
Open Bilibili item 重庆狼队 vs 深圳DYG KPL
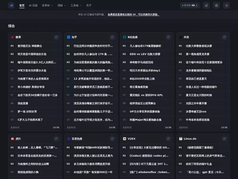pos(147,95)
